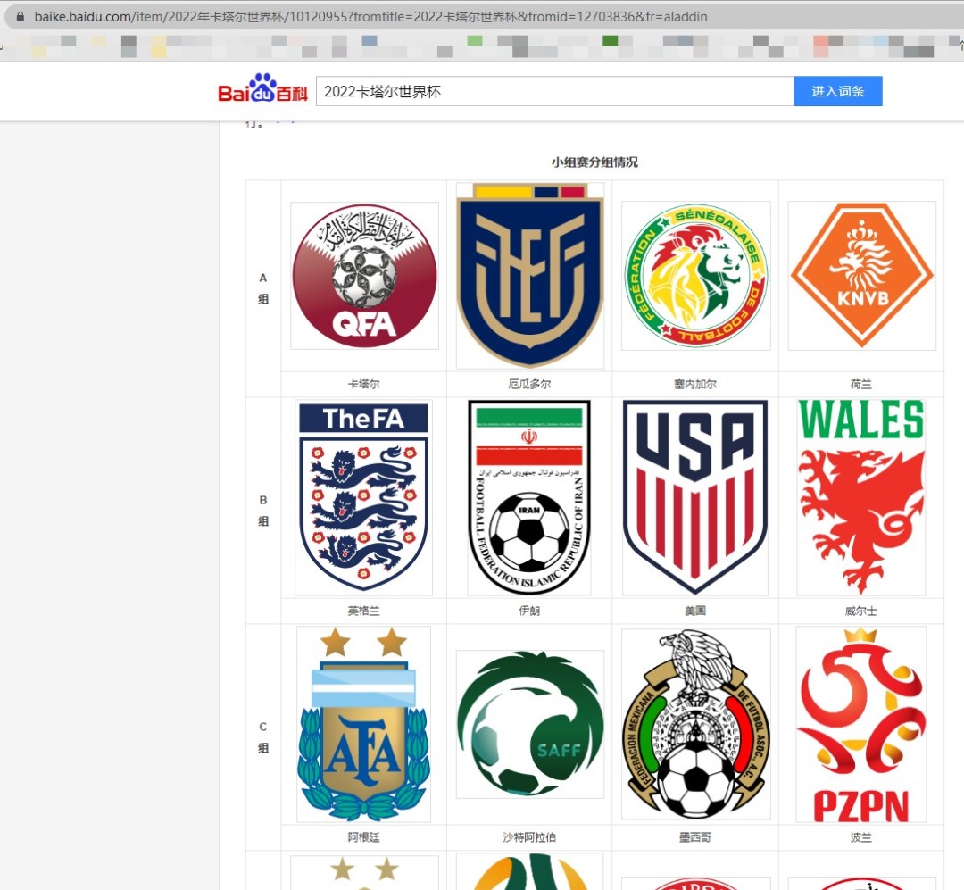Open the Mexico federation eagle crest
Image resolution: width=964 pixels, height=890 pixels.
pyautogui.click(x=695, y=725)
